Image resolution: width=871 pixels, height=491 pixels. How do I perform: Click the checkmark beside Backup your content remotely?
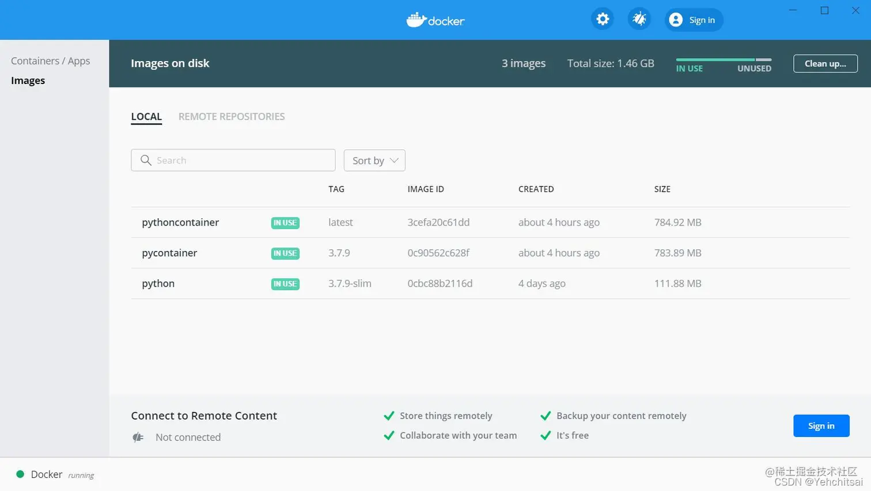click(546, 416)
